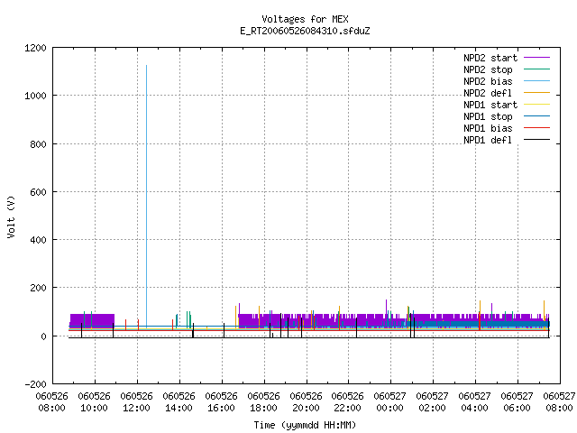Click the x-axis tick label "18:00"

263,408
